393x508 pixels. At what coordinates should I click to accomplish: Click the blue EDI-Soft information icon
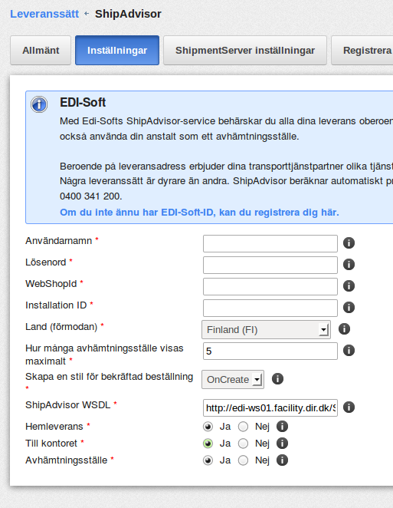(x=39, y=104)
